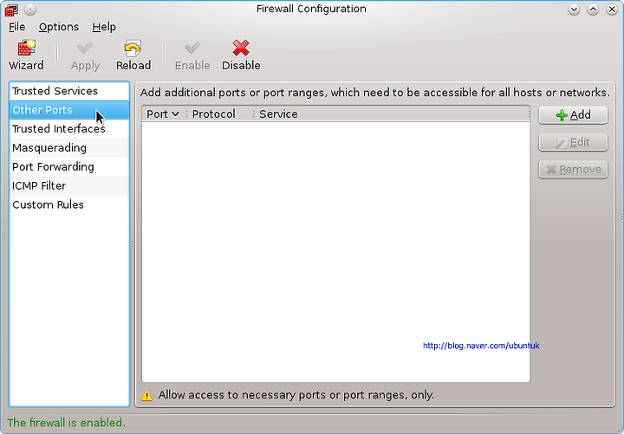Close the Firewall Configuration window
This screenshot has height=434, width=624.
tap(612, 10)
